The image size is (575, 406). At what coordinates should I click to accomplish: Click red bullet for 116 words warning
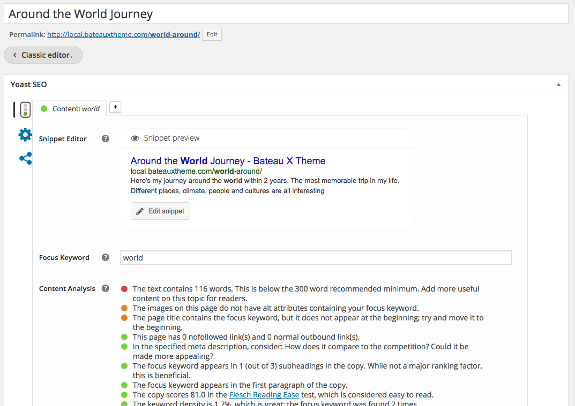point(124,289)
